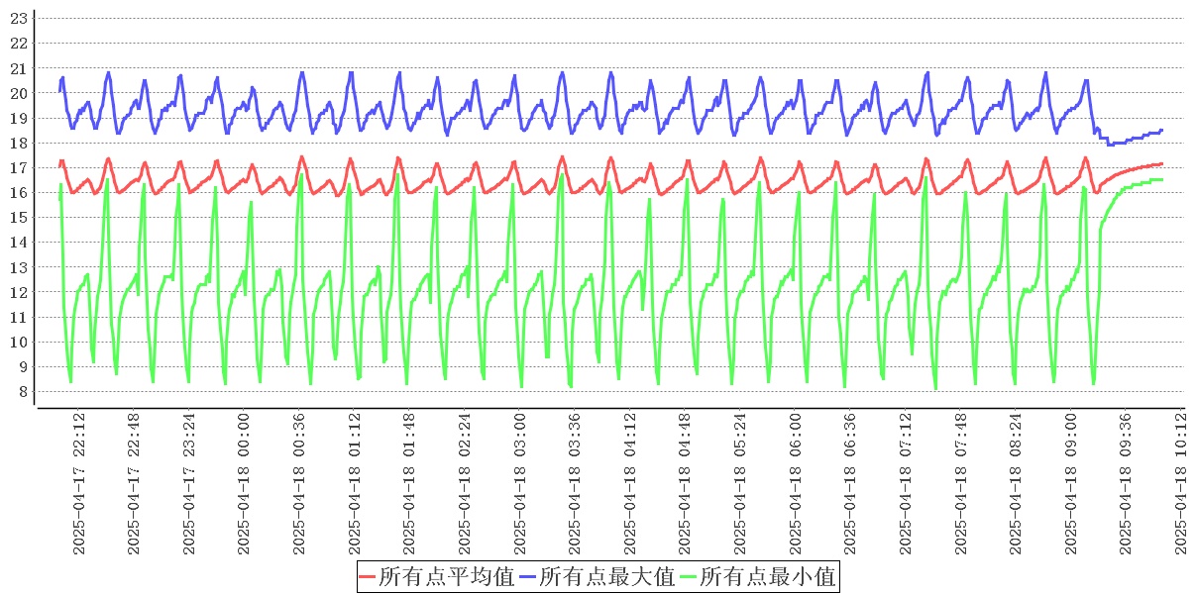
Task: Click the y-axis value 8
Action: [21, 392]
